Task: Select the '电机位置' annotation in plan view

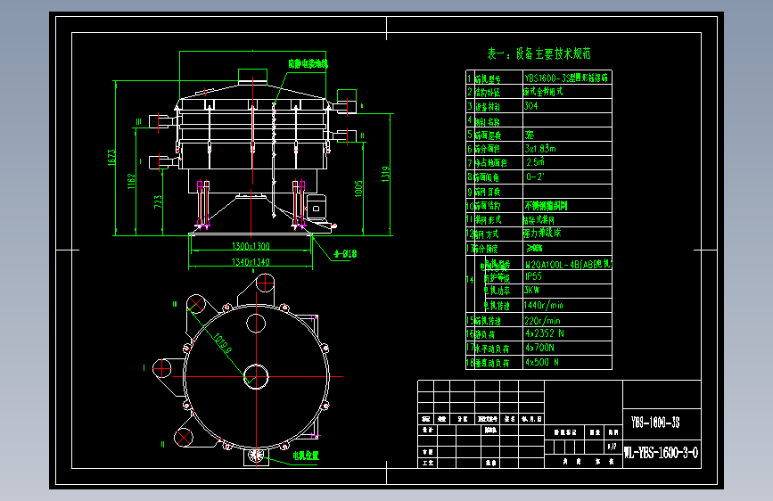Action: 306,456
